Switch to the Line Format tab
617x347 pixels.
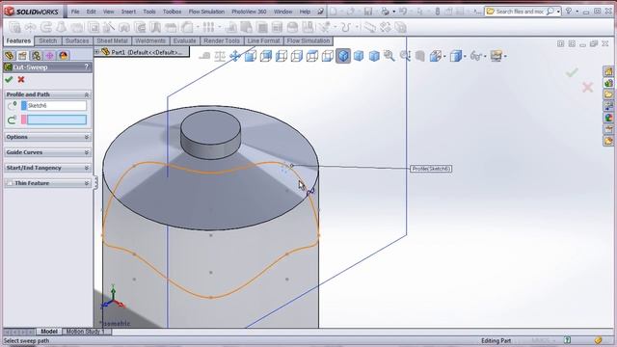(x=263, y=40)
